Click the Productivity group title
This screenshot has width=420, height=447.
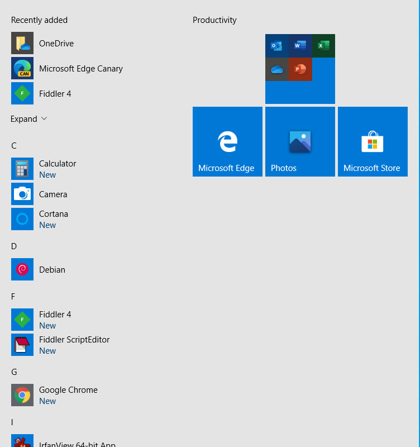pyautogui.click(x=214, y=20)
